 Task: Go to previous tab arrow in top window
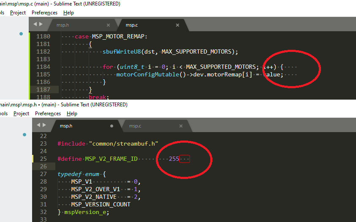pos(35,24)
